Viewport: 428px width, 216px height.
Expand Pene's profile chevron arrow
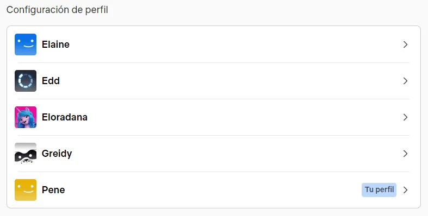tap(405, 190)
